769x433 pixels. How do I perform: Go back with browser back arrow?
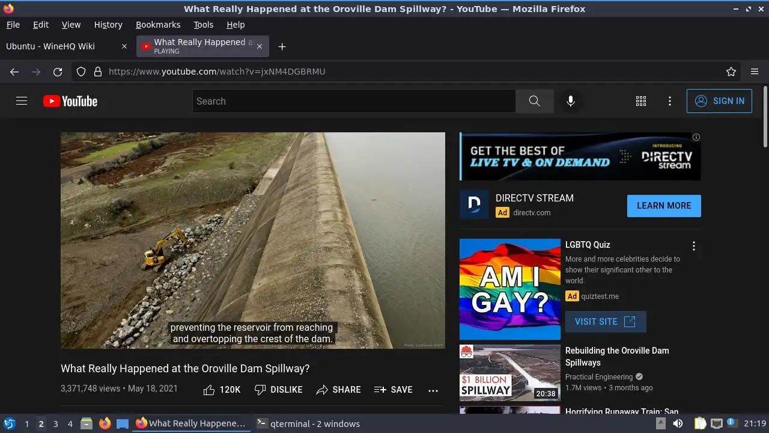click(x=14, y=72)
